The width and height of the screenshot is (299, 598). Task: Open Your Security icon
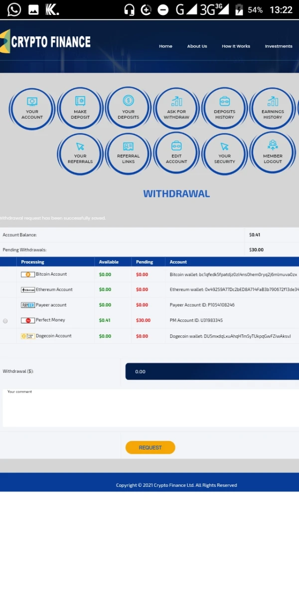point(224,153)
